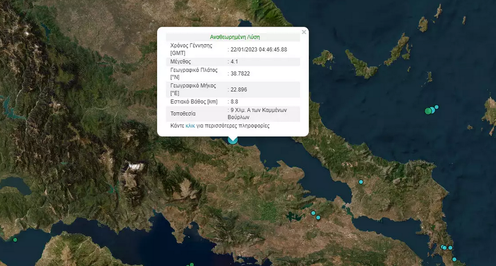This screenshot has width=496, height=266.
Task: Click the smallest cyan marker in the offshore sea cluster
Action: point(437,107)
